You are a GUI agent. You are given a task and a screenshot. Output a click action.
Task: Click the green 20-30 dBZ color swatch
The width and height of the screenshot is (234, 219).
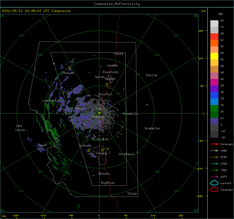pos(214,108)
